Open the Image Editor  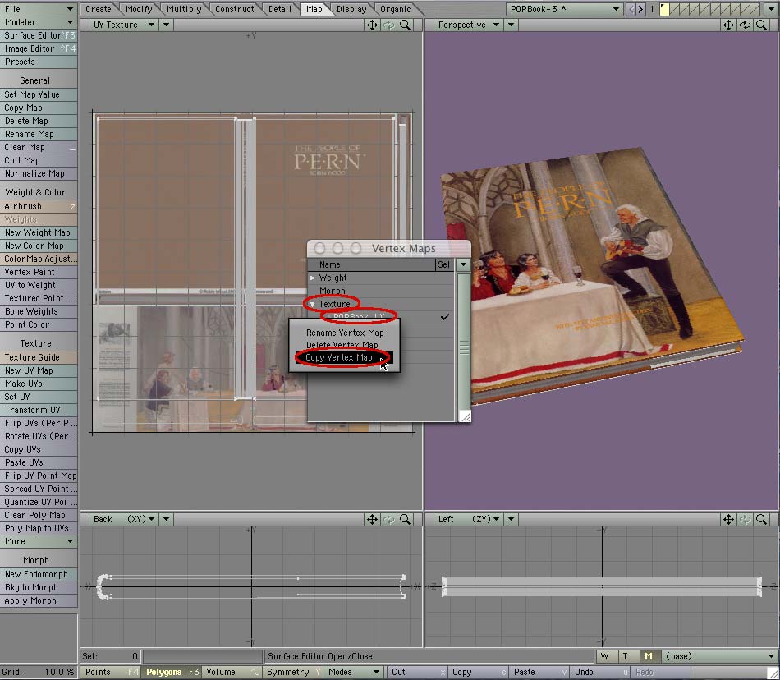(x=39, y=48)
